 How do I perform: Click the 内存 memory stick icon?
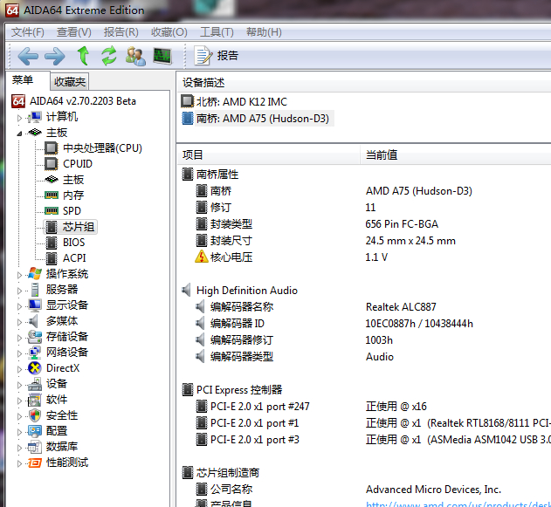[x=52, y=195]
